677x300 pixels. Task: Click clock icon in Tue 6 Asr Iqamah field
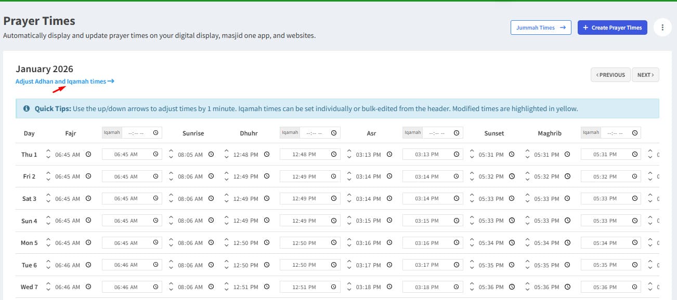[457, 265]
